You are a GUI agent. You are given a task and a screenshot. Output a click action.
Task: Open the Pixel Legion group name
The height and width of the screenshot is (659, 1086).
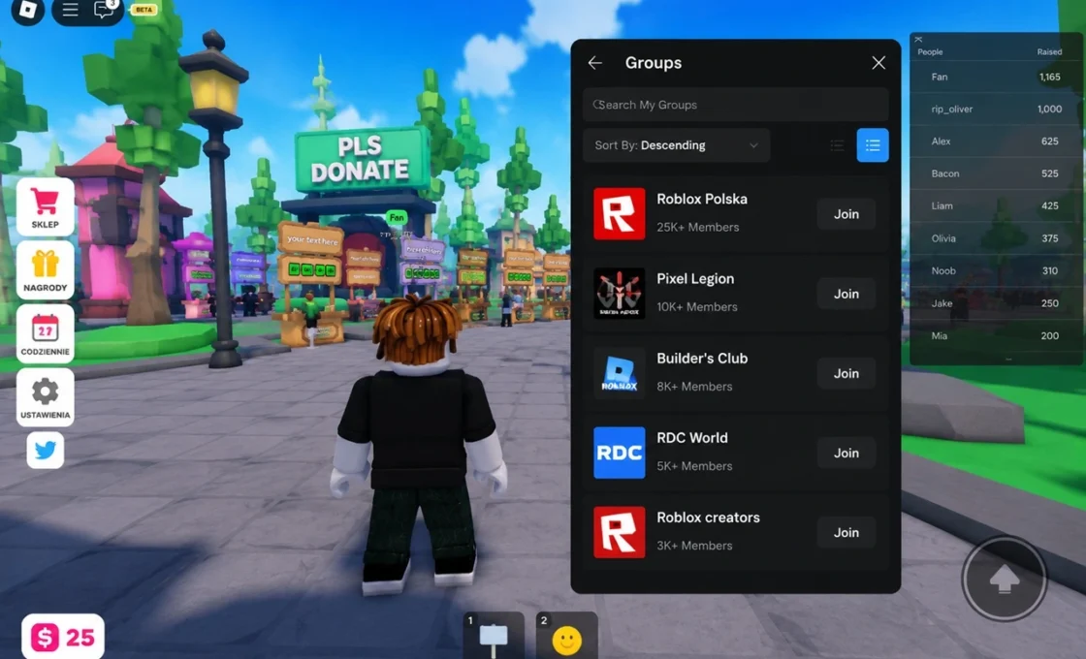[x=695, y=279]
